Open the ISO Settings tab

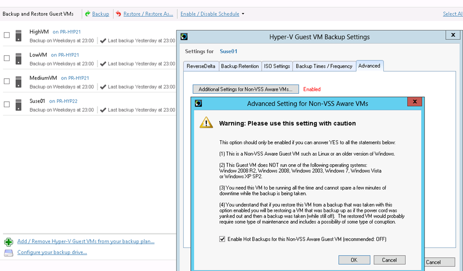[x=277, y=66]
